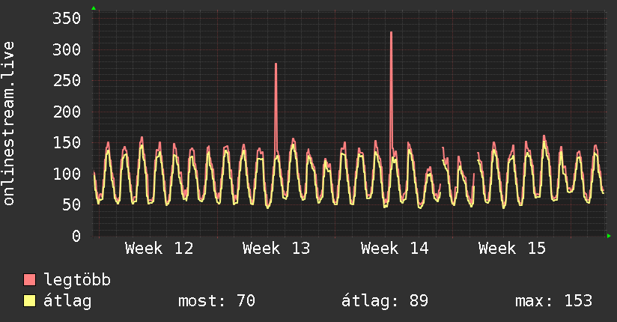Click the 150 y-axis label
The height and width of the screenshot is (322, 617).
point(67,142)
